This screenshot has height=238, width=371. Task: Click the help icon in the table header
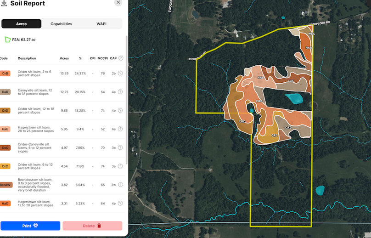point(121,58)
